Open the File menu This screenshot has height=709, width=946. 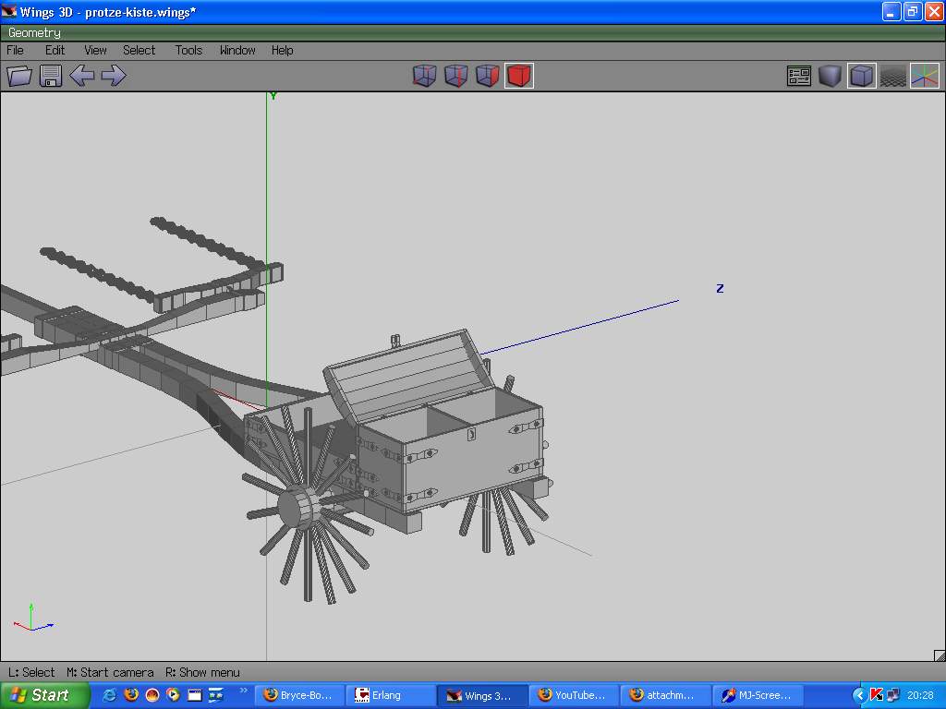(x=16, y=50)
